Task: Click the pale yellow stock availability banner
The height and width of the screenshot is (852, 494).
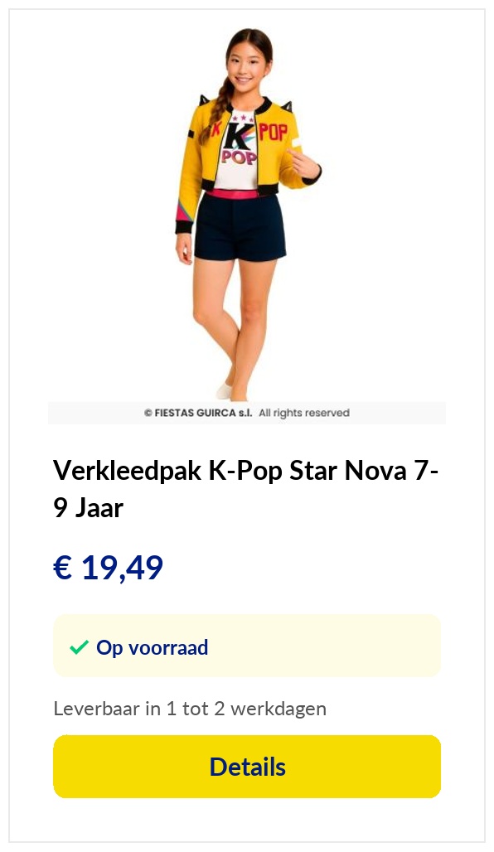Action: [x=247, y=646]
